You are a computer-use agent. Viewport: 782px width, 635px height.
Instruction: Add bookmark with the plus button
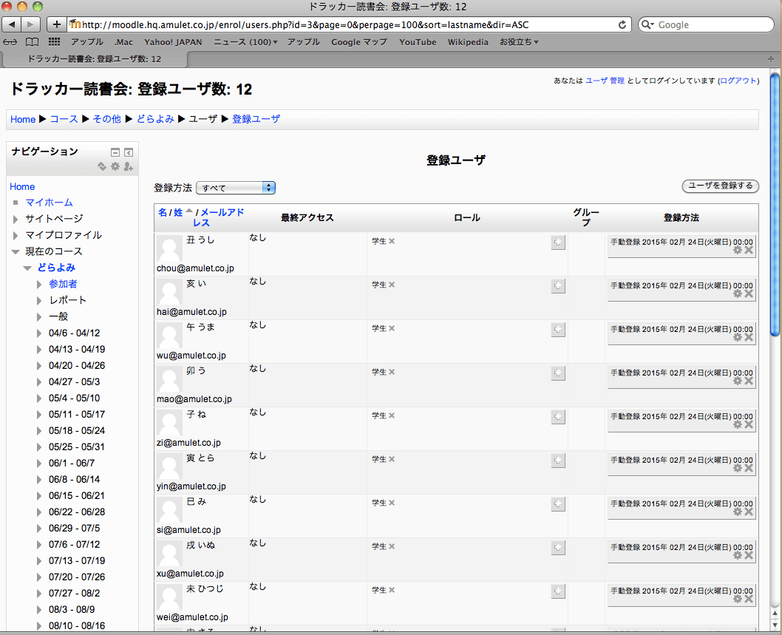click(x=56, y=24)
